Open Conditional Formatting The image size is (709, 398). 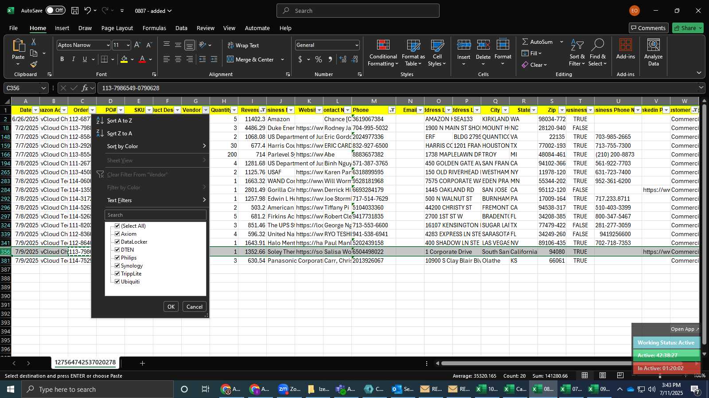click(383, 53)
